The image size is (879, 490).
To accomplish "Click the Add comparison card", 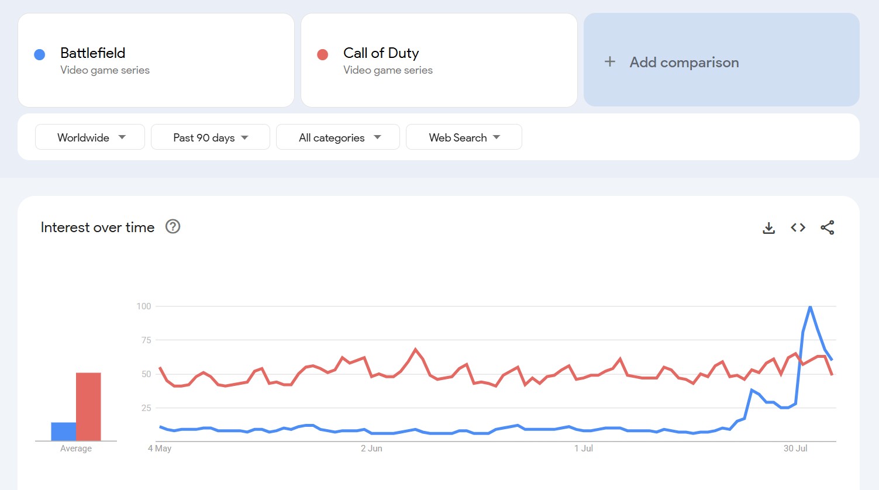I will click(x=722, y=60).
